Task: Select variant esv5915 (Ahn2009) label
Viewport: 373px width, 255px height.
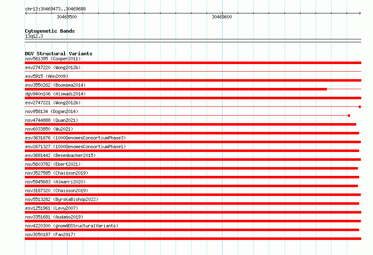Action: pos(47,76)
